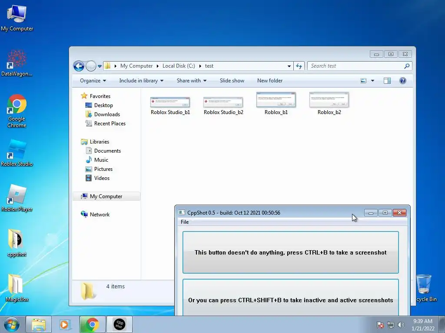
Task: Open Windows Explorer from the taskbar
Action: pyautogui.click(x=39, y=324)
